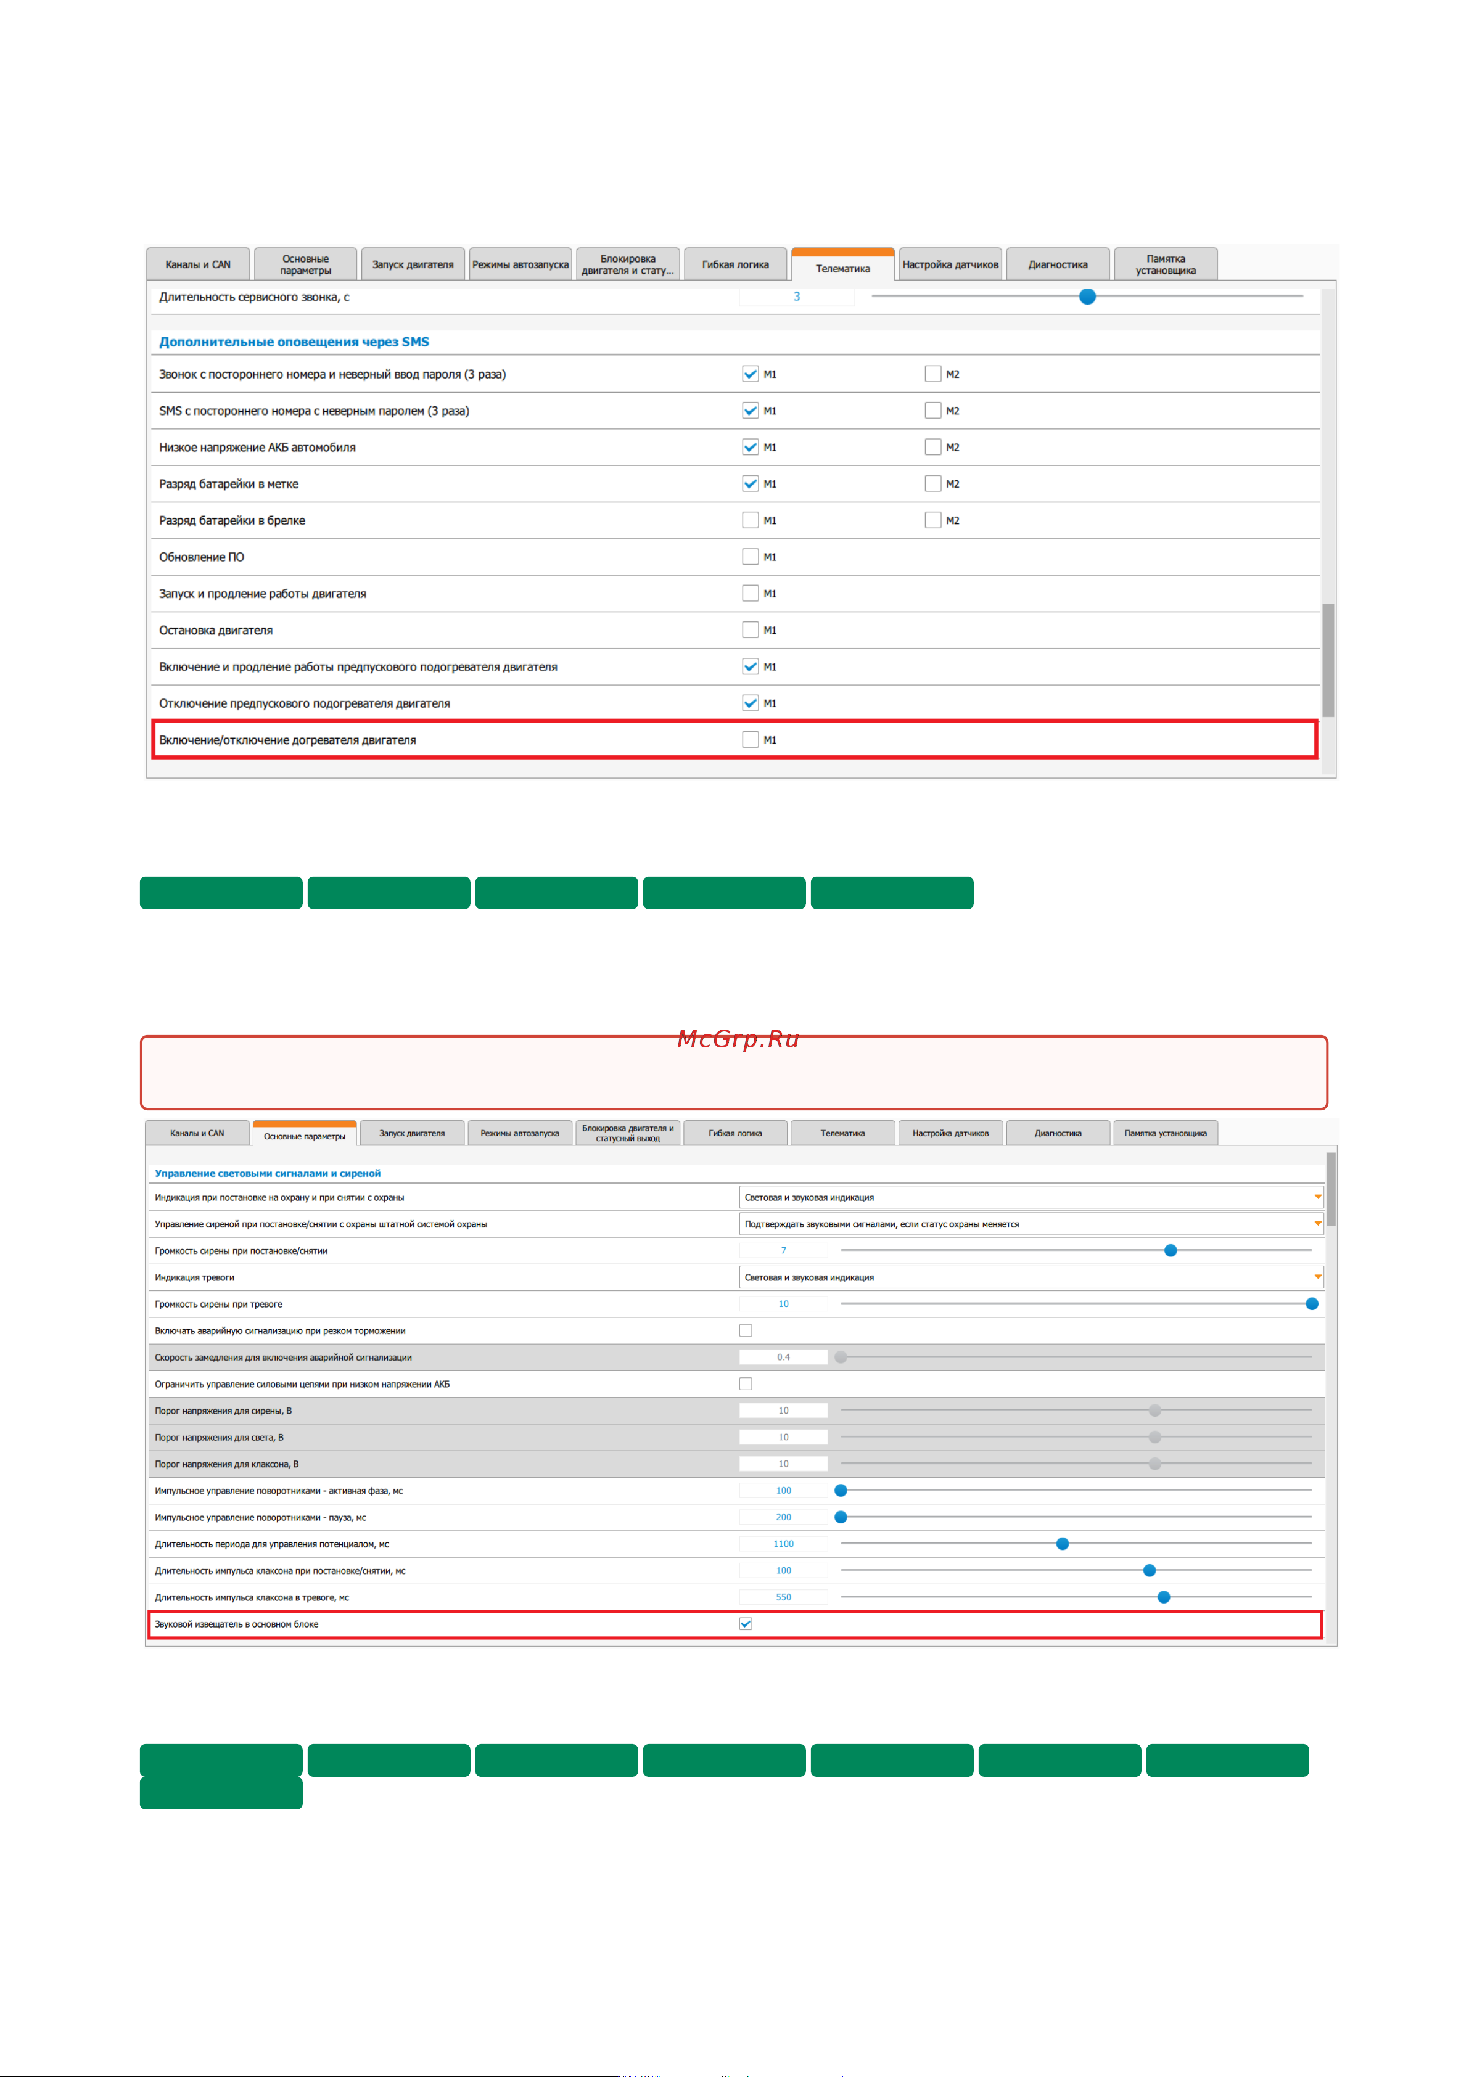Open Настройка датчиков tab in SMS notifications panel

(x=950, y=264)
